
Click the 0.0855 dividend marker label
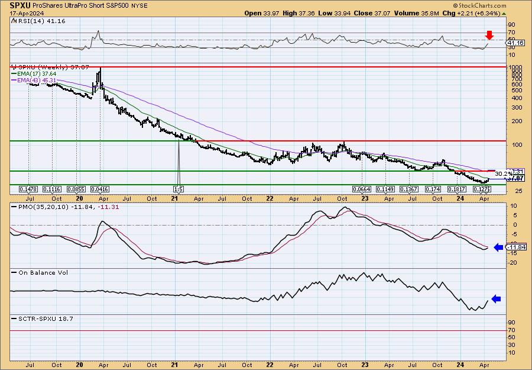(x=76, y=189)
